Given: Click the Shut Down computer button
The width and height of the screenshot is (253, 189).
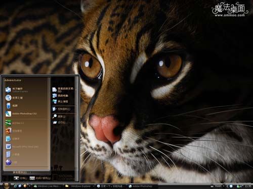Looking at the screenshot, I should [x=40, y=178].
